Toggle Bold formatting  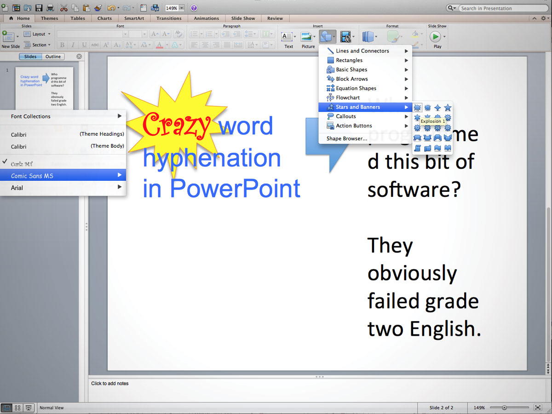click(x=62, y=45)
